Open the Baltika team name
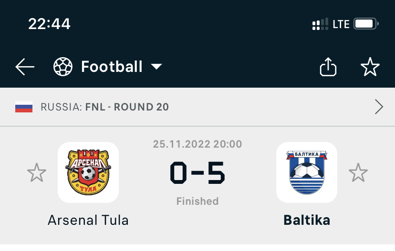The image size is (395, 251). [307, 220]
